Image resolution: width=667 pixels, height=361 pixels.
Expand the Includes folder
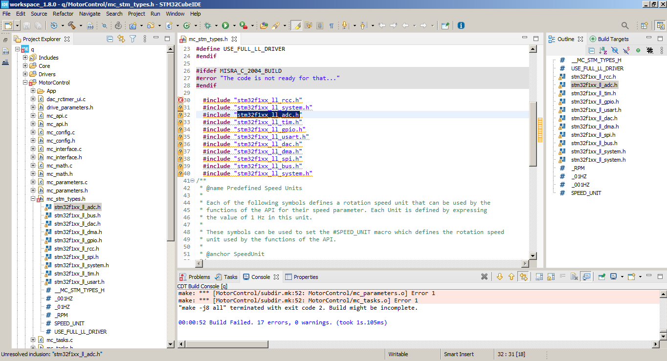(x=25, y=58)
